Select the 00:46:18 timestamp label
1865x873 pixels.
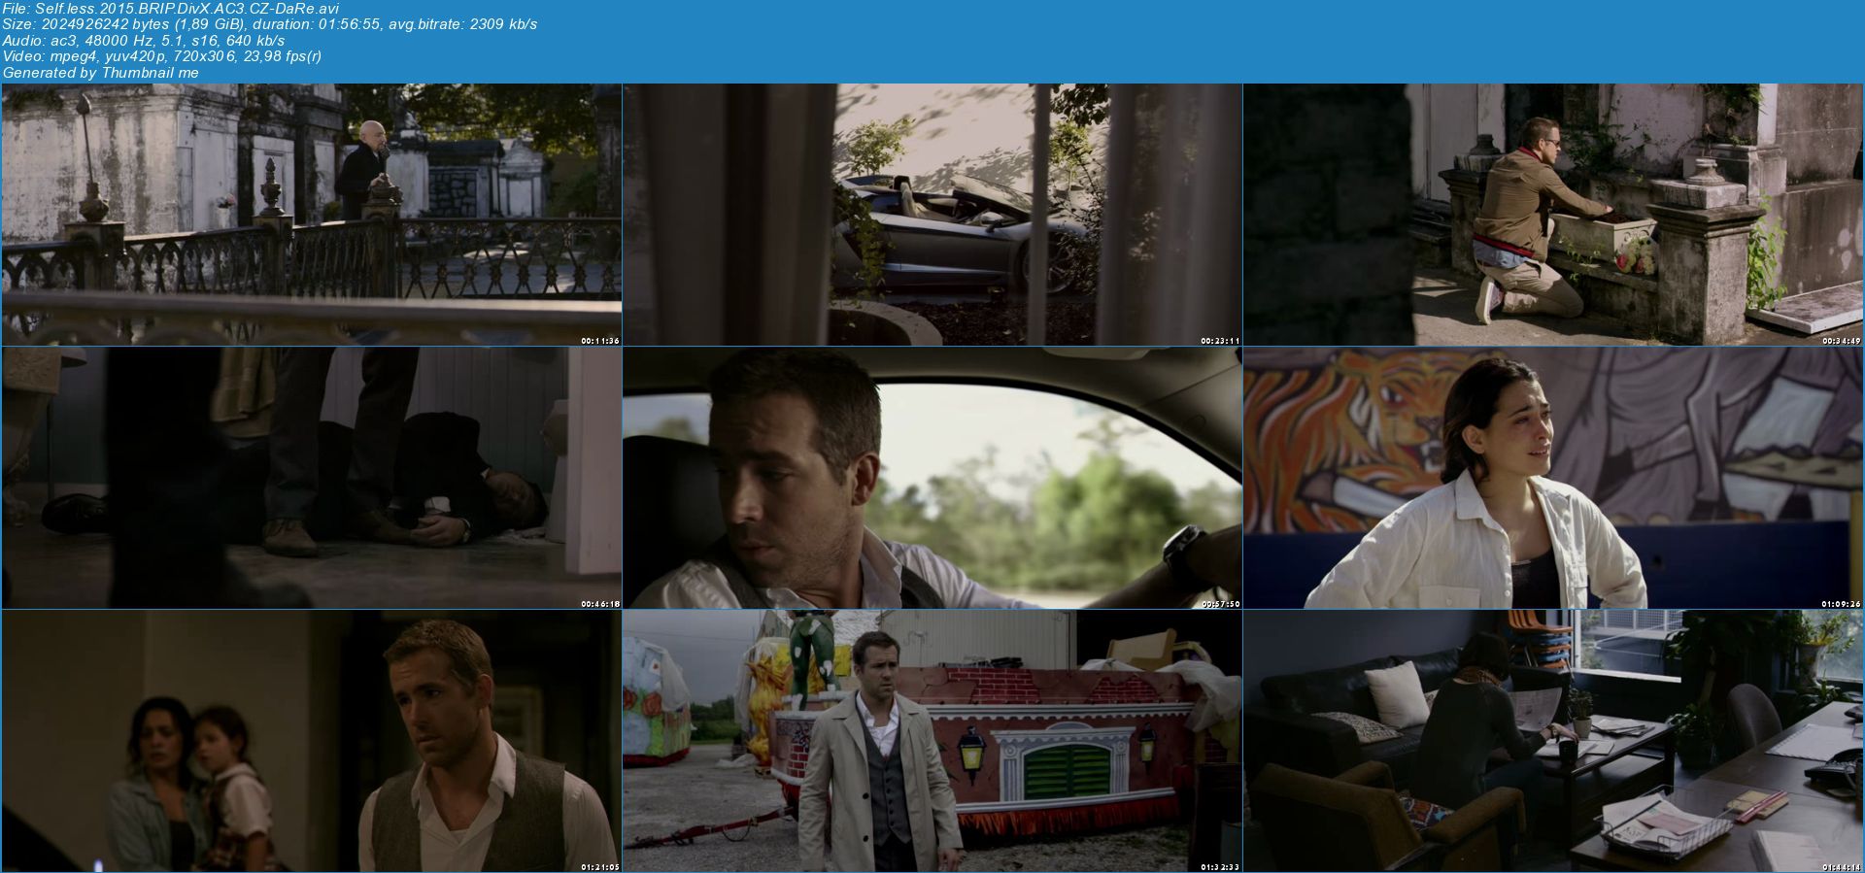coord(599,604)
